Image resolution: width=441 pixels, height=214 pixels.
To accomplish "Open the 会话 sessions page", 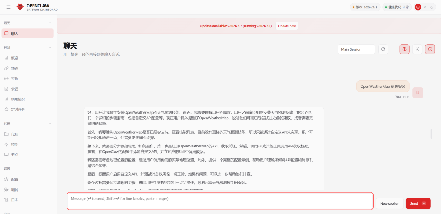I will tap(28, 89).
